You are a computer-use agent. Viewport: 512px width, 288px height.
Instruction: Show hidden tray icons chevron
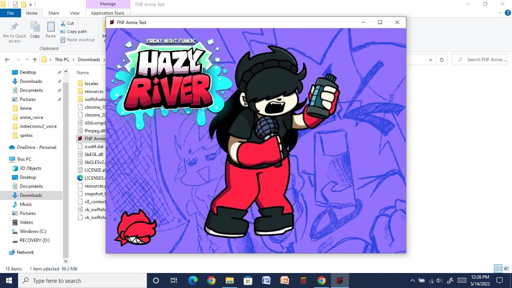pos(412,280)
